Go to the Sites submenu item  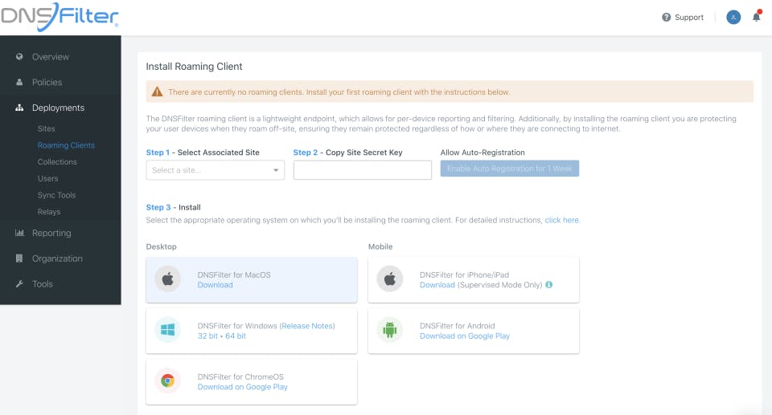[x=47, y=128]
